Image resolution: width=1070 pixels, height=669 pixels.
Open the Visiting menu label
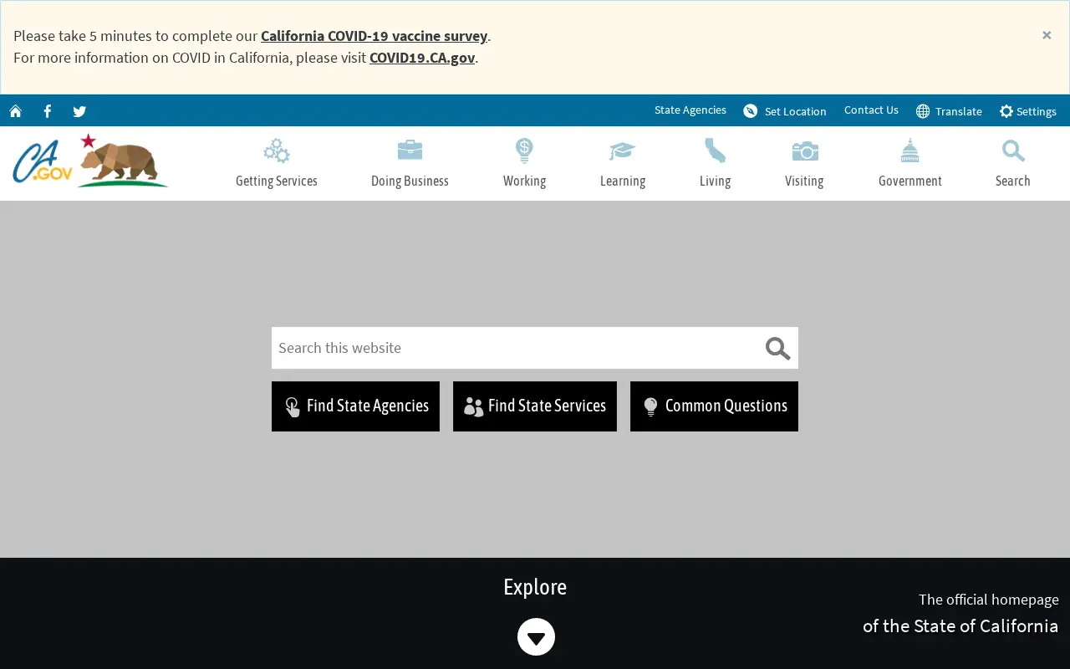[804, 181]
